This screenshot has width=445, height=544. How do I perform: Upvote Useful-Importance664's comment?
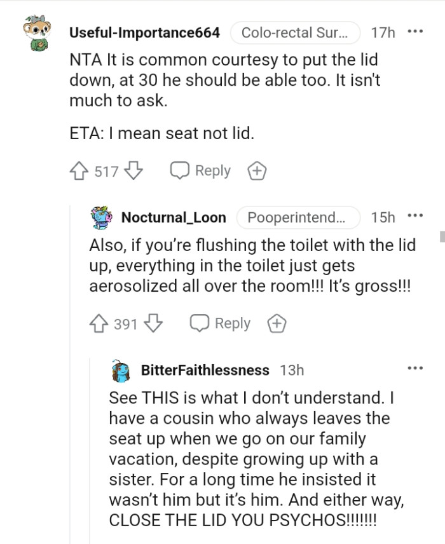79,171
